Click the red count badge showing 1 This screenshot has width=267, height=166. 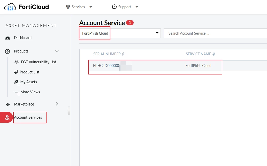(x=130, y=22)
